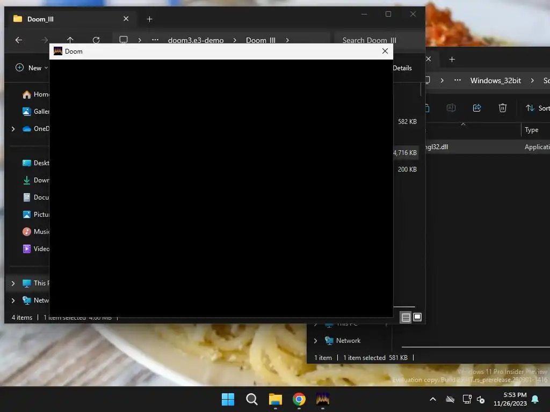Open the Sort menu in Windows_32bit toolbar

point(537,108)
